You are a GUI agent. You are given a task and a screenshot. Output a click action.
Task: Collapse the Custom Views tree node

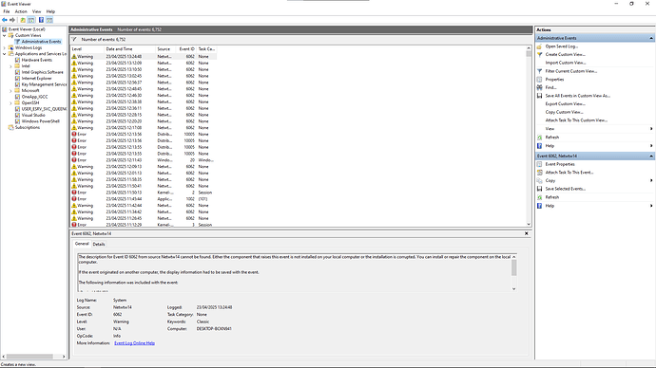[x=5, y=35]
